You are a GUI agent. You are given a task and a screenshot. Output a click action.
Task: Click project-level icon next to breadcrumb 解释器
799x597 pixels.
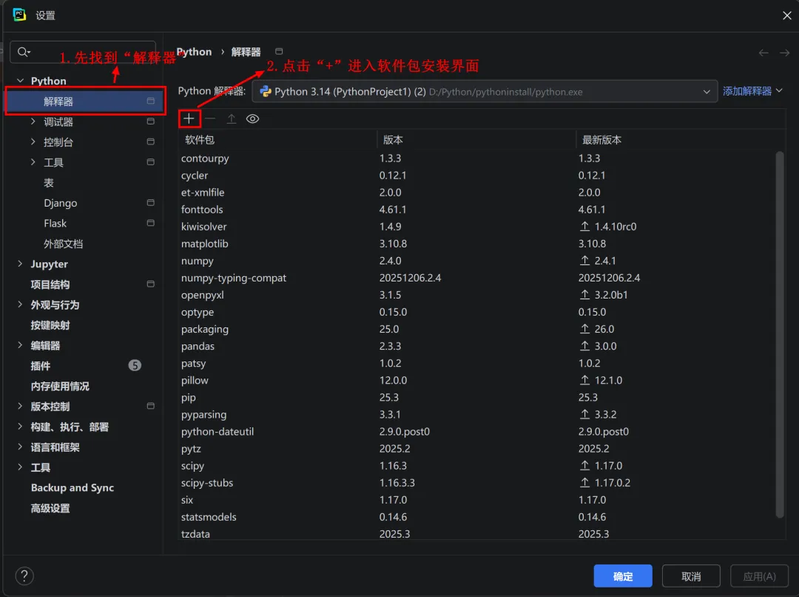tap(279, 52)
